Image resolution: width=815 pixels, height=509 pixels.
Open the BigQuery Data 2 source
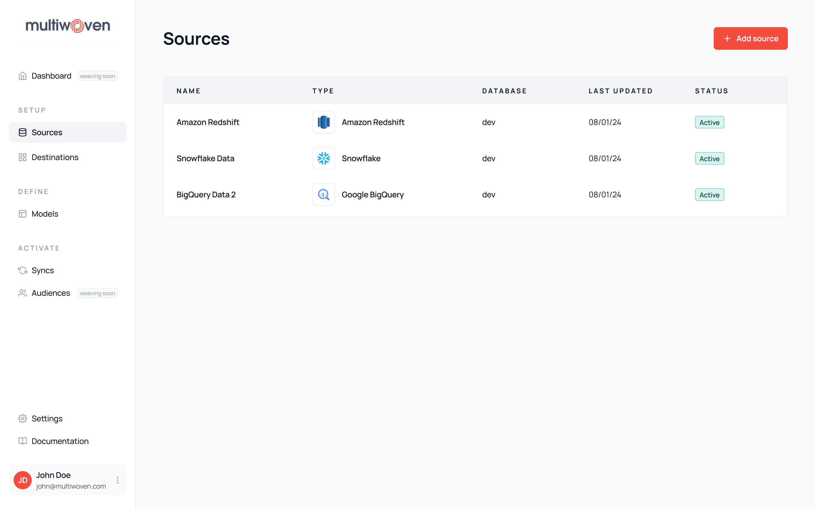click(x=206, y=195)
